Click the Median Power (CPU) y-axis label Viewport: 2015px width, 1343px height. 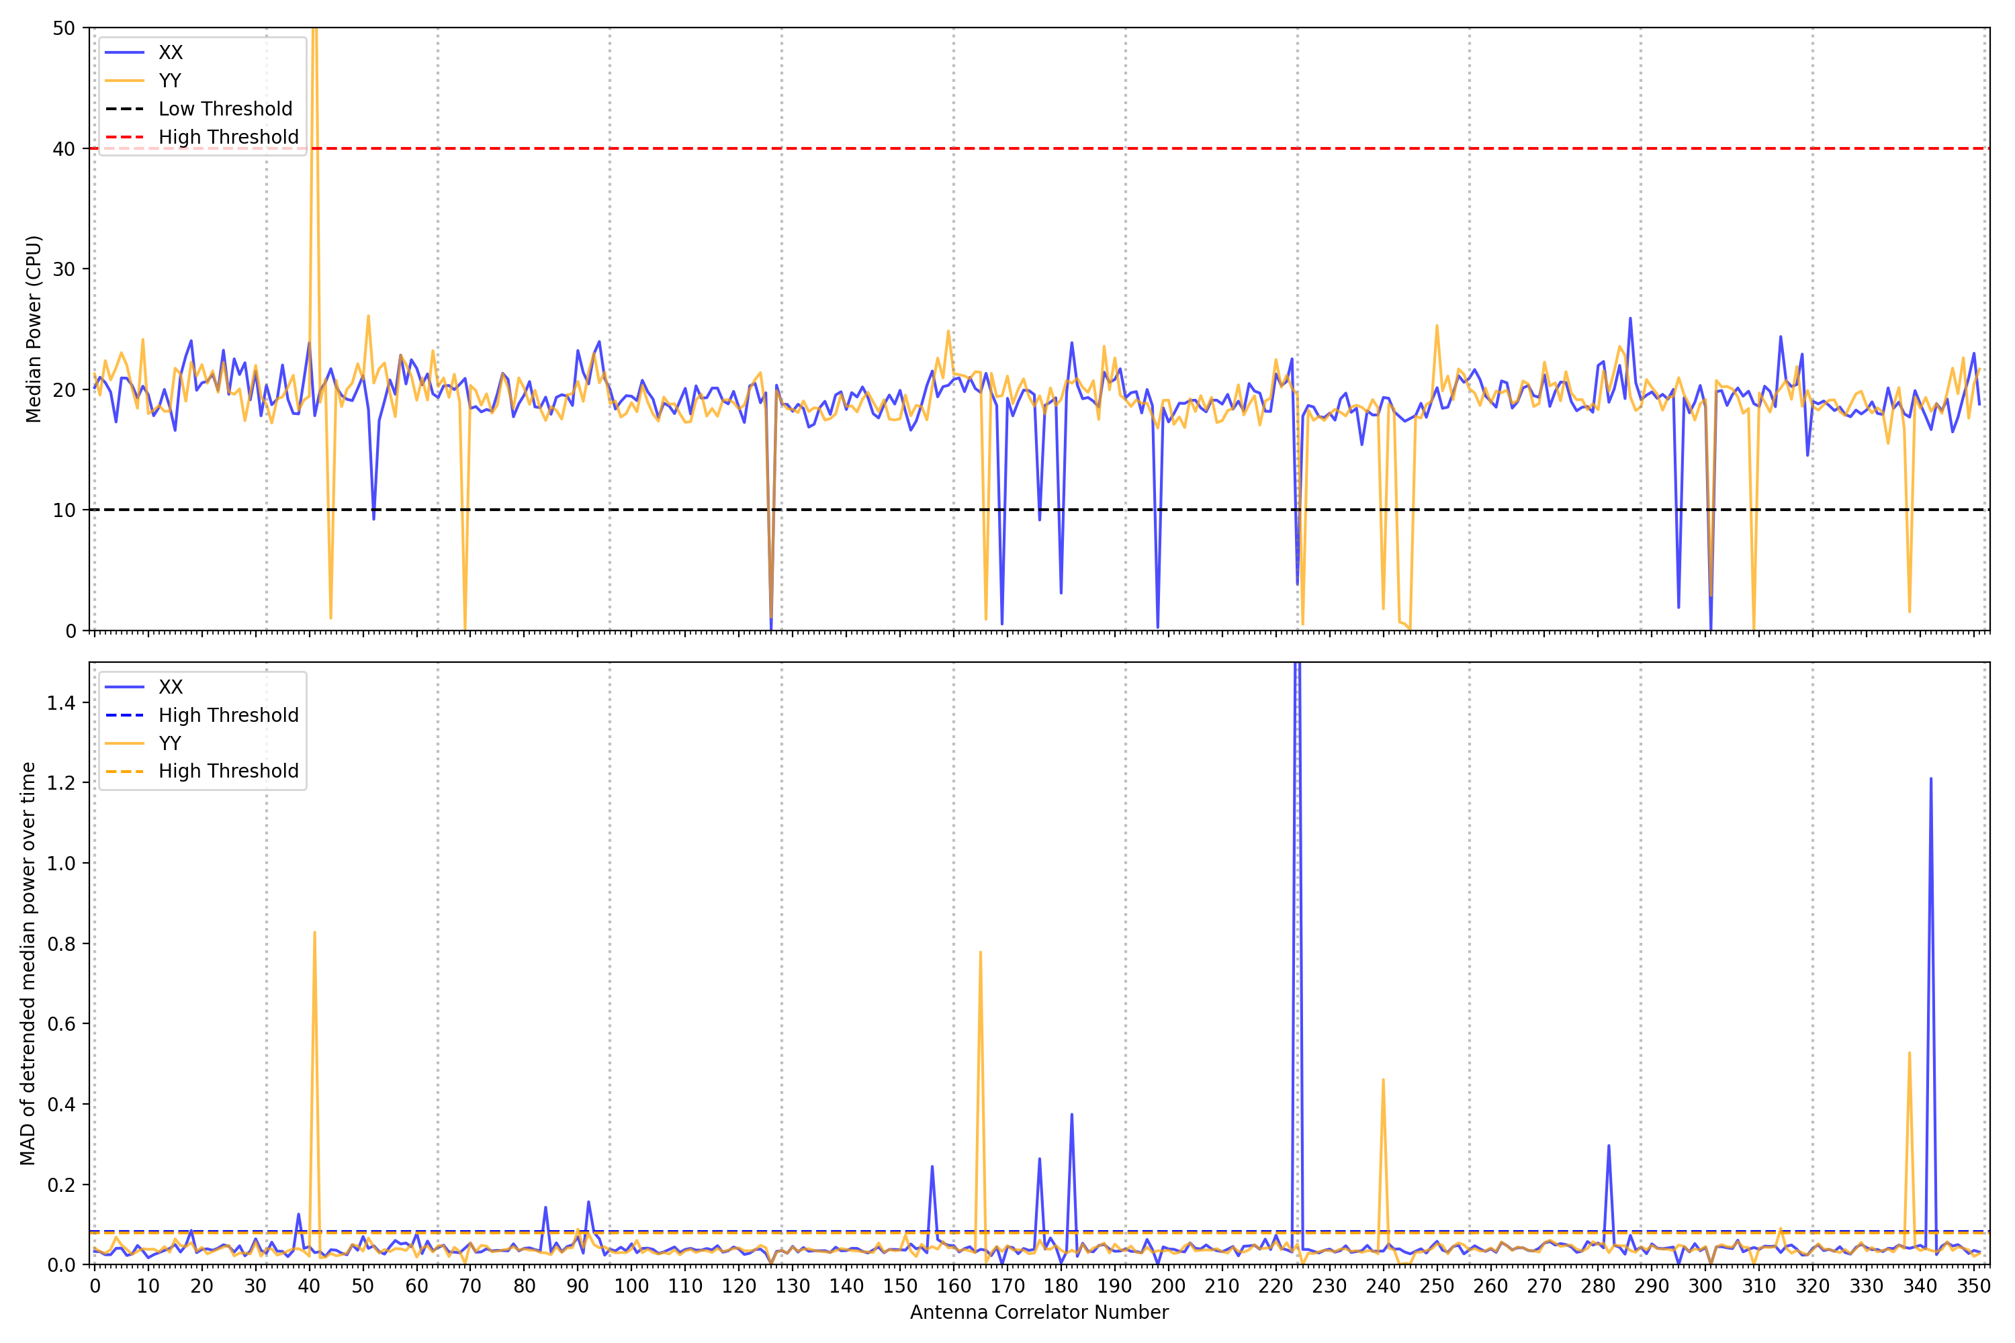pos(34,329)
